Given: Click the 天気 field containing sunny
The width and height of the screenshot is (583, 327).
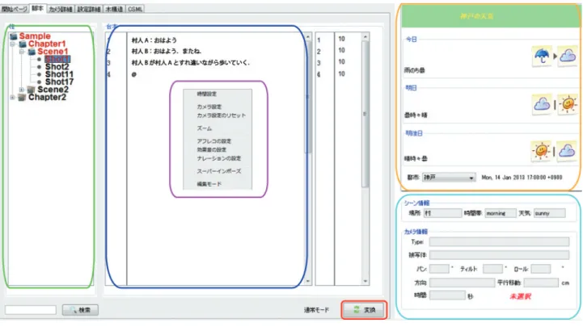Looking at the screenshot, I should coord(550,213).
